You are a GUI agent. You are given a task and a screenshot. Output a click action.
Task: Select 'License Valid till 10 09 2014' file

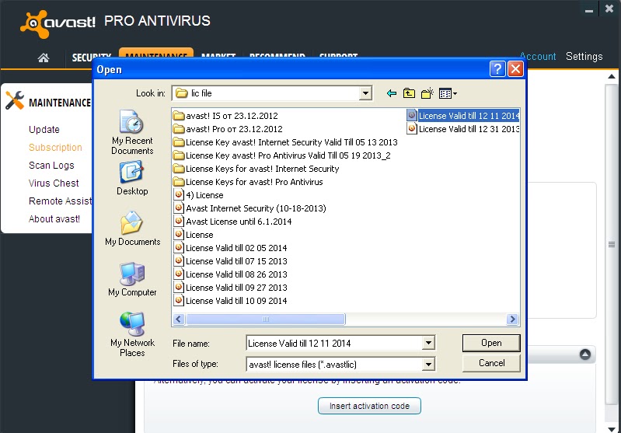[231, 301]
